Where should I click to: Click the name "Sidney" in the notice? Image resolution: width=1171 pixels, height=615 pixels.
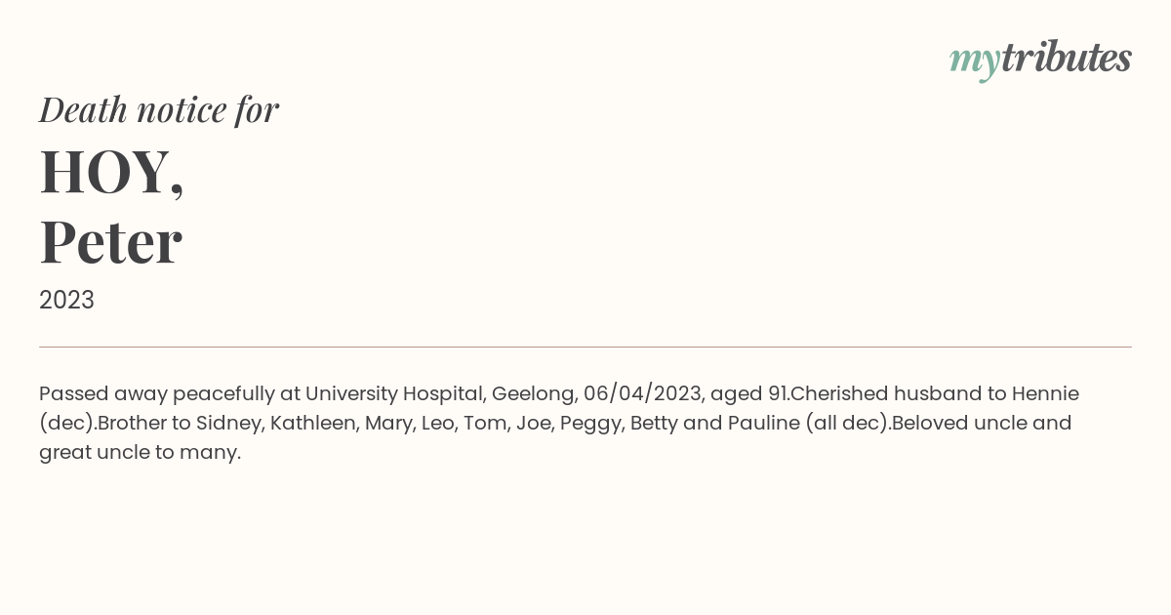(x=228, y=424)
